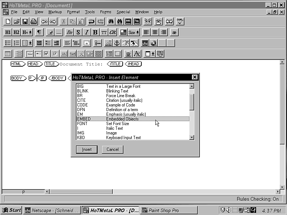Toggle Bold B formatting icon
287x215 pixels.
click(95, 32)
